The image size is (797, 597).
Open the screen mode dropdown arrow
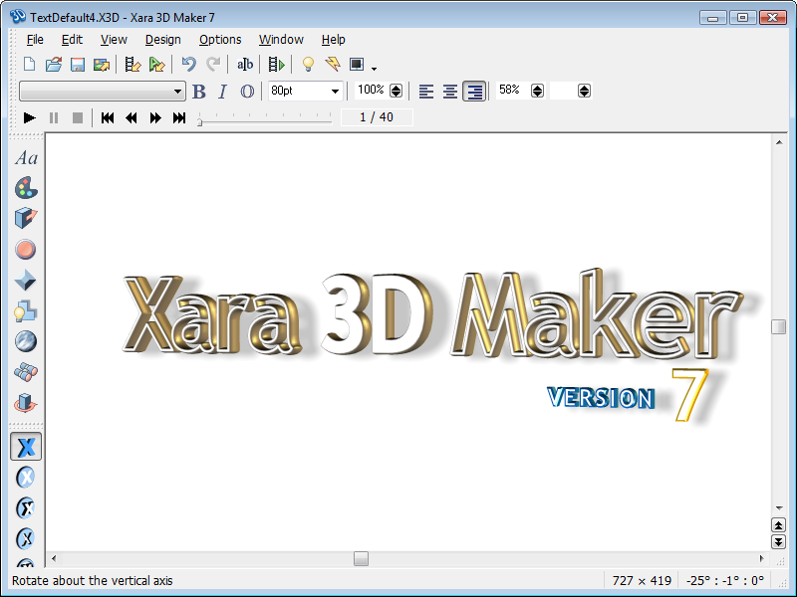373,70
